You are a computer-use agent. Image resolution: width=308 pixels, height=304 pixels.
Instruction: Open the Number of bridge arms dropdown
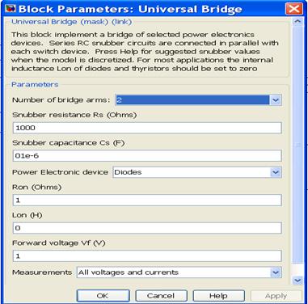coord(275,100)
